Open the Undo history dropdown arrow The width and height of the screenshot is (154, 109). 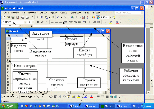click(x=61, y=17)
